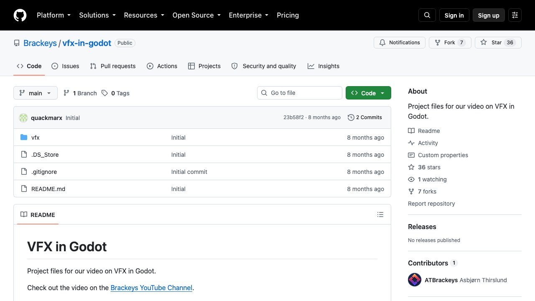
Task: View the 0 Tags link
Action: 116,93
